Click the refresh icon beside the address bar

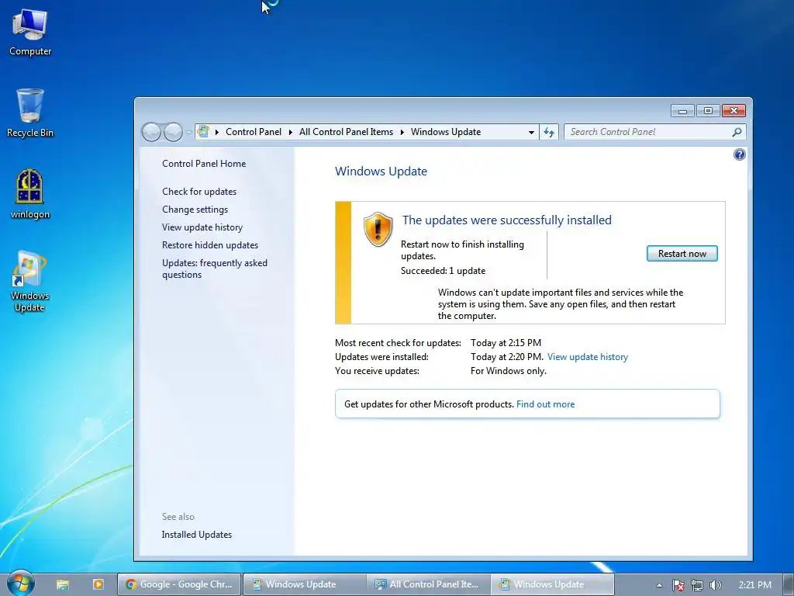549,132
